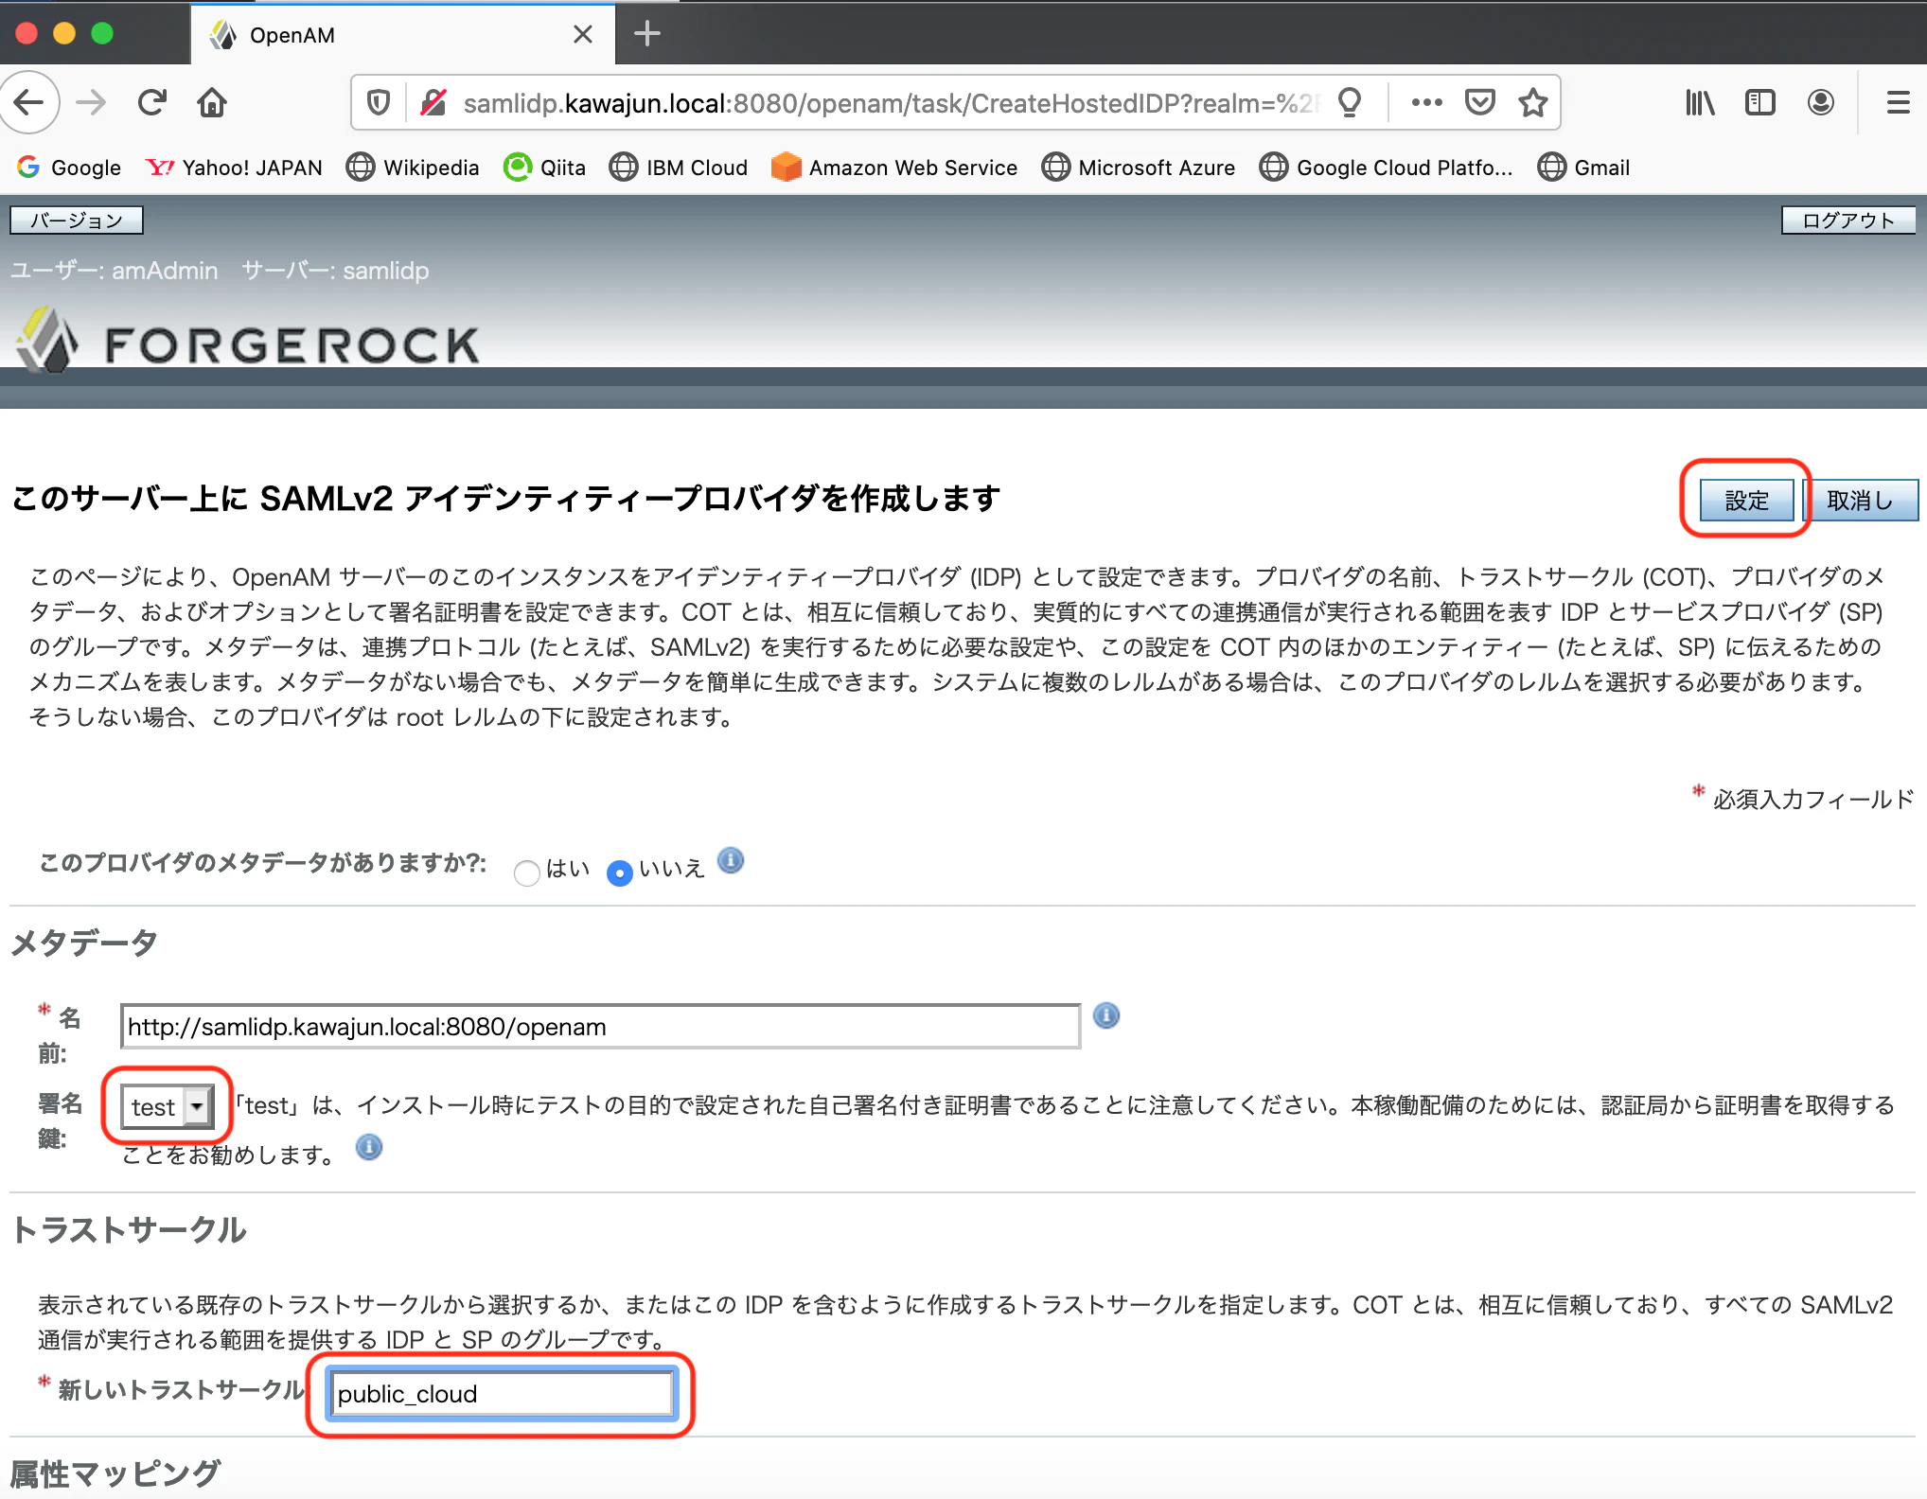
Task: Open the signing key test dropdown
Action: [168, 1106]
